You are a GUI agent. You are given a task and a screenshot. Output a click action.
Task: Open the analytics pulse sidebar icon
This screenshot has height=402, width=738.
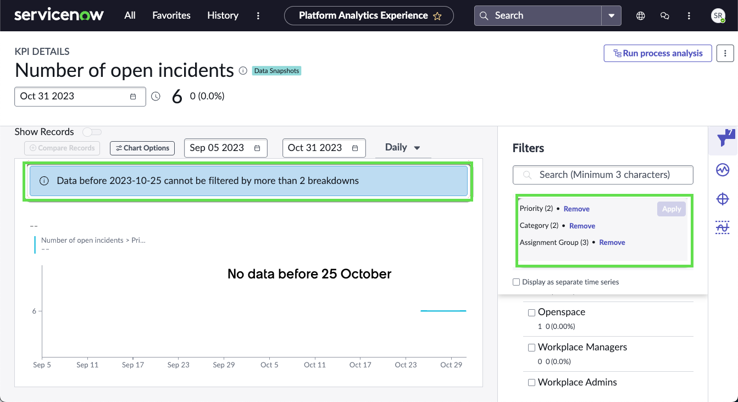(723, 170)
